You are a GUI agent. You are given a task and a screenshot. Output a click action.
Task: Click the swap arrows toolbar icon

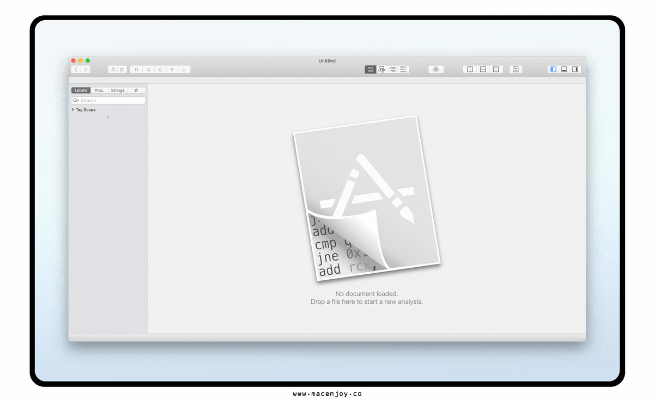coord(516,70)
